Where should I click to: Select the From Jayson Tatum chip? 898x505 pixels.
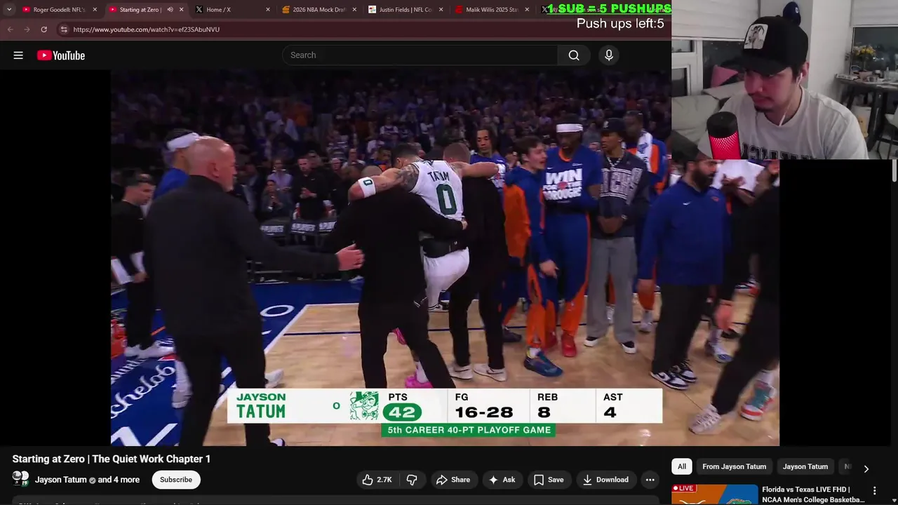click(735, 466)
